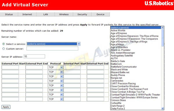174x111 pixels.
Task: Select 'AOL Instant Messenger' service
Action: (x=136, y=53)
